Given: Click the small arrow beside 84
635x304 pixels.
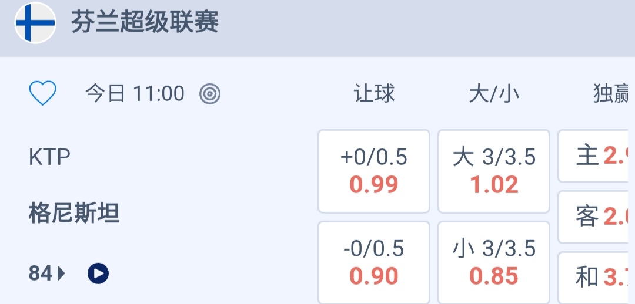Looking at the screenshot, I should (x=61, y=273).
